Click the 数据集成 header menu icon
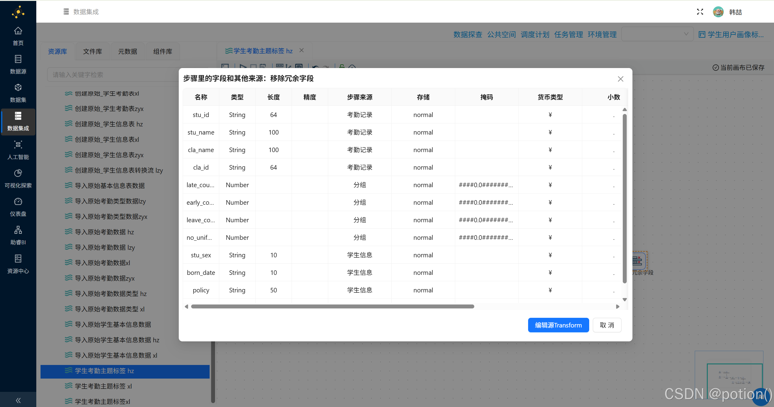The height and width of the screenshot is (407, 774). (66, 11)
